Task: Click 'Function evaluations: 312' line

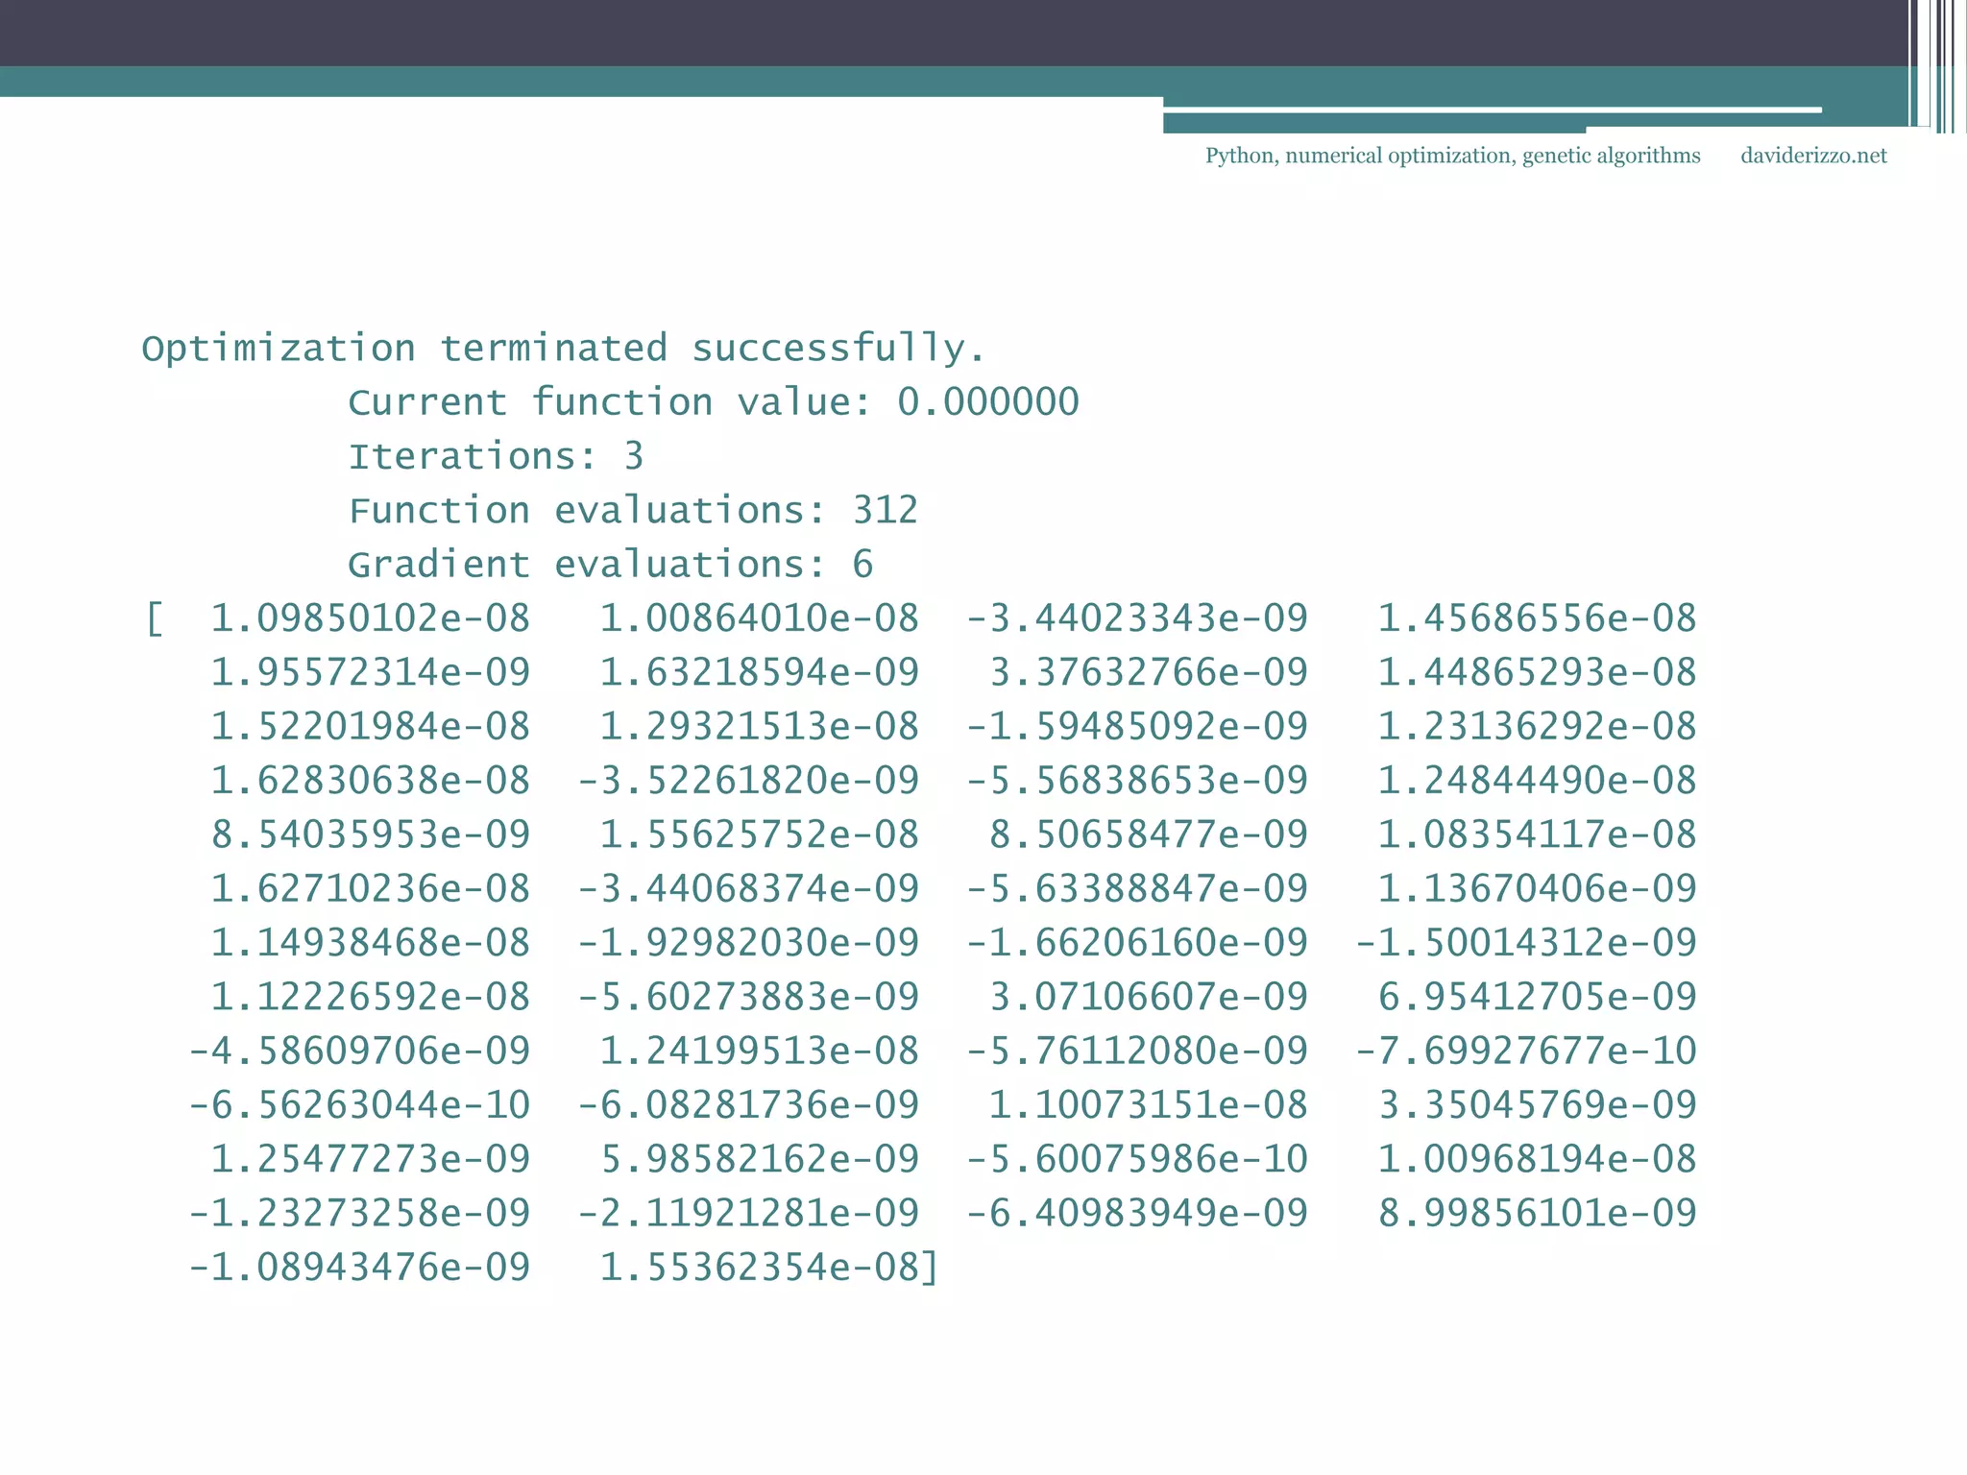Action: tap(633, 510)
